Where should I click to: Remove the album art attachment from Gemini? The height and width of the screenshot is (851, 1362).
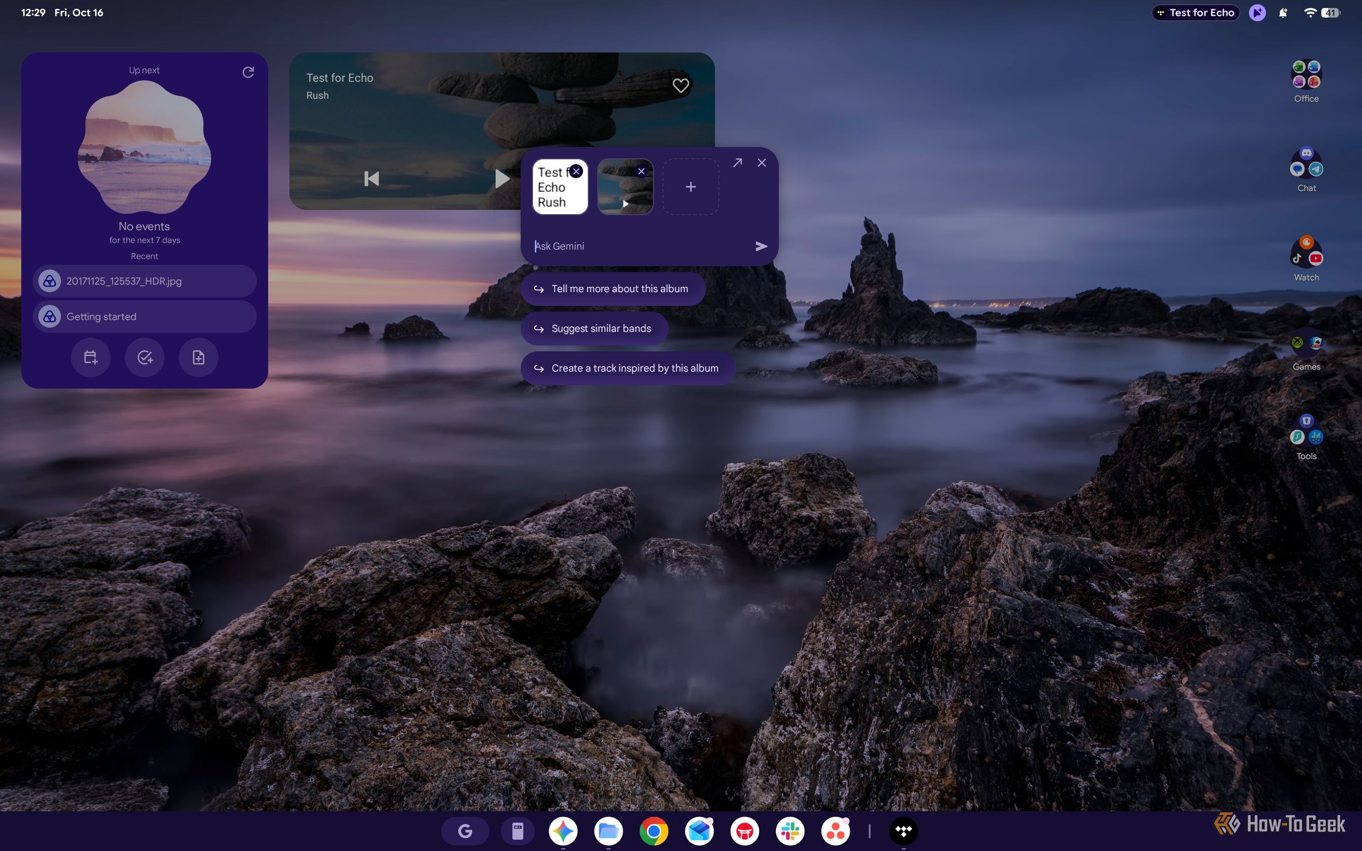tap(641, 172)
